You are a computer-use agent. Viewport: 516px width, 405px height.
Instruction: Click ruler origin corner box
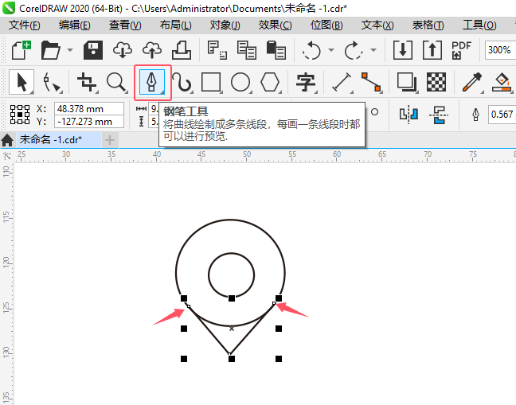tap(6, 155)
